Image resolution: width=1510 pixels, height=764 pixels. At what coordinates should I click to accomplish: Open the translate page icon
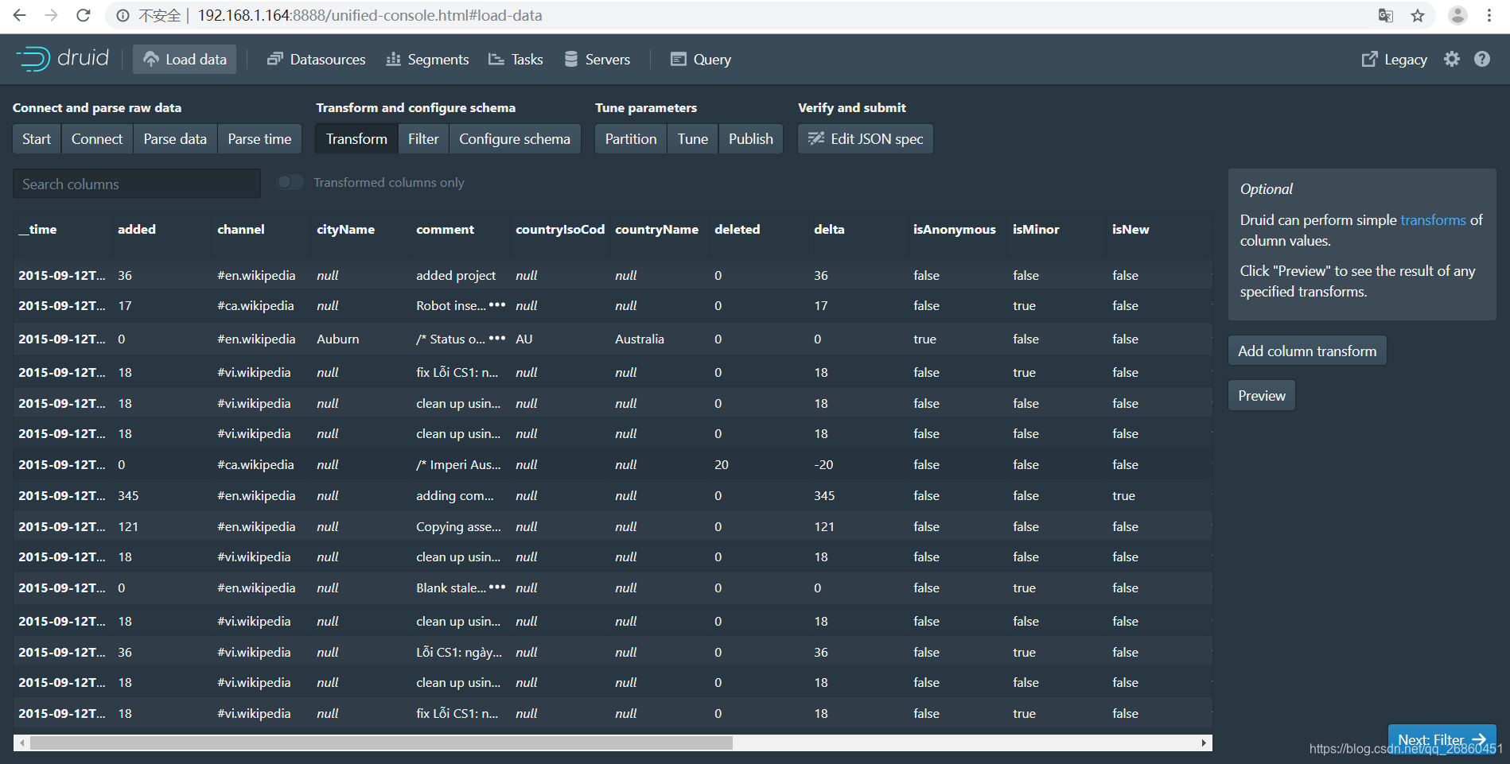point(1386,15)
